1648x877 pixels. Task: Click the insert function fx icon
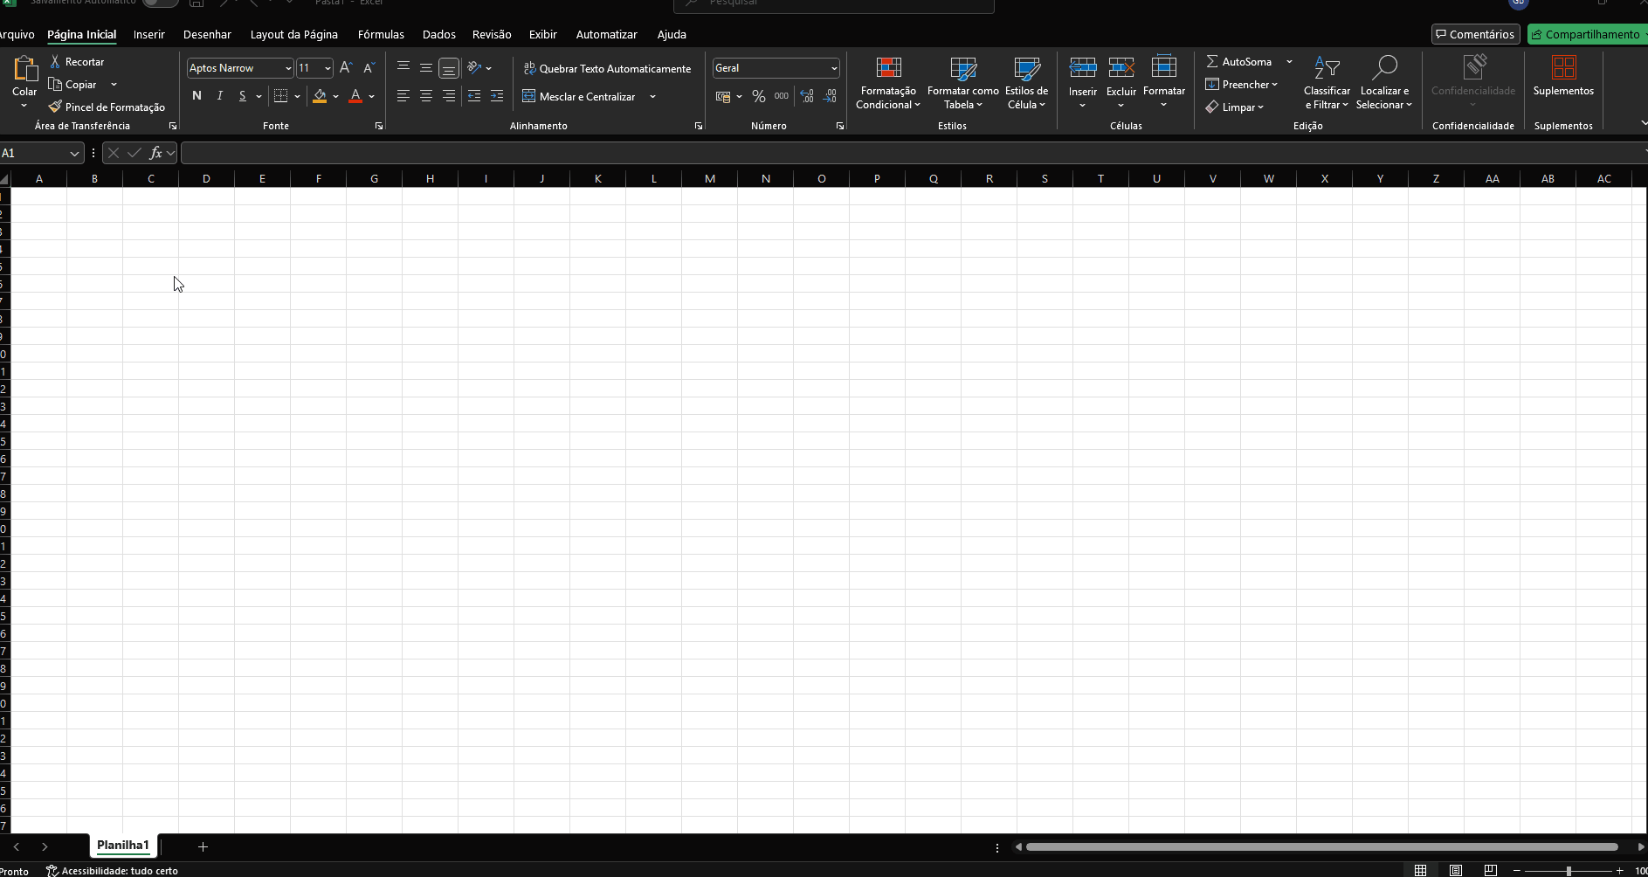click(x=155, y=153)
